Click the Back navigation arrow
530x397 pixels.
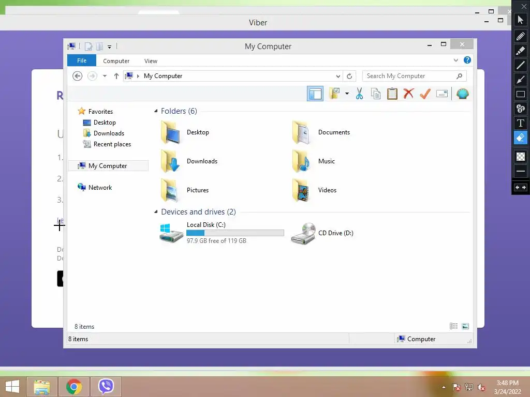78,76
